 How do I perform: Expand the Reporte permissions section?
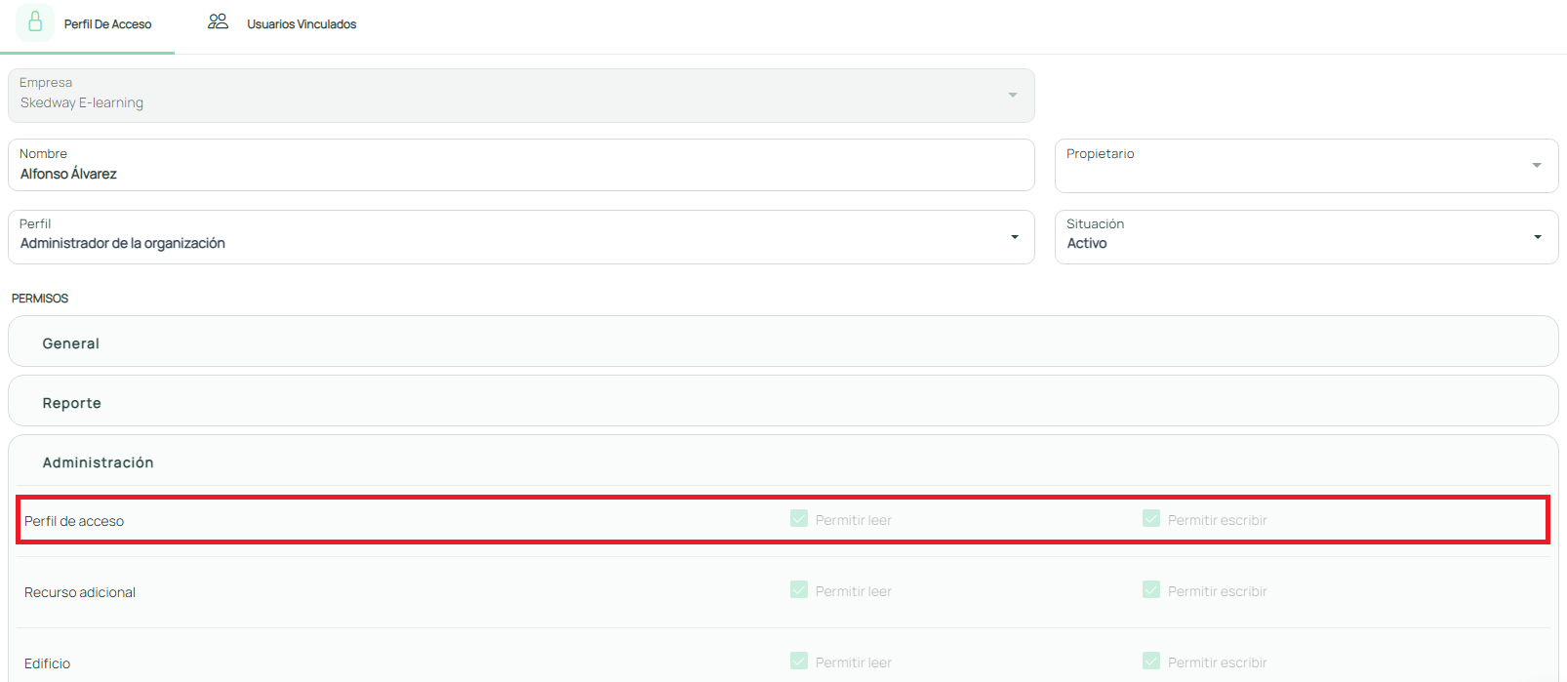72,403
